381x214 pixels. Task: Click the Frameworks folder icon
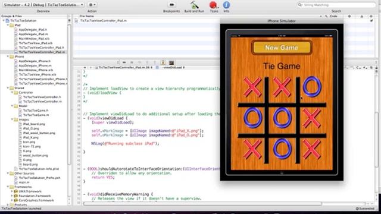coord(12,187)
